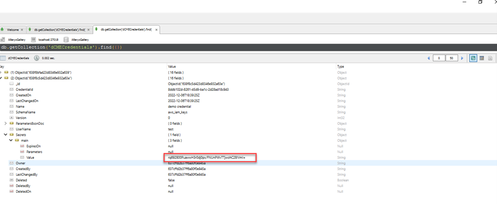
Task: Close the active dCMECredentials query tab
Action: pyautogui.click(x=156, y=30)
